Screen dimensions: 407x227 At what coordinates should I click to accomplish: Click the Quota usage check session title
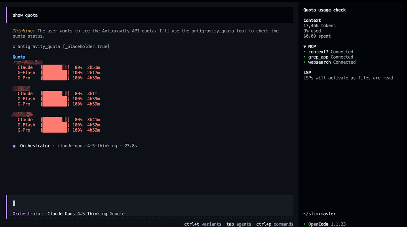pos(324,10)
